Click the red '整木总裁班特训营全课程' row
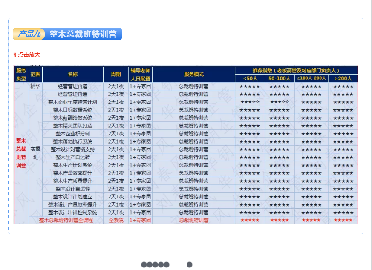Screen dimensions: 372x270 coord(66,220)
